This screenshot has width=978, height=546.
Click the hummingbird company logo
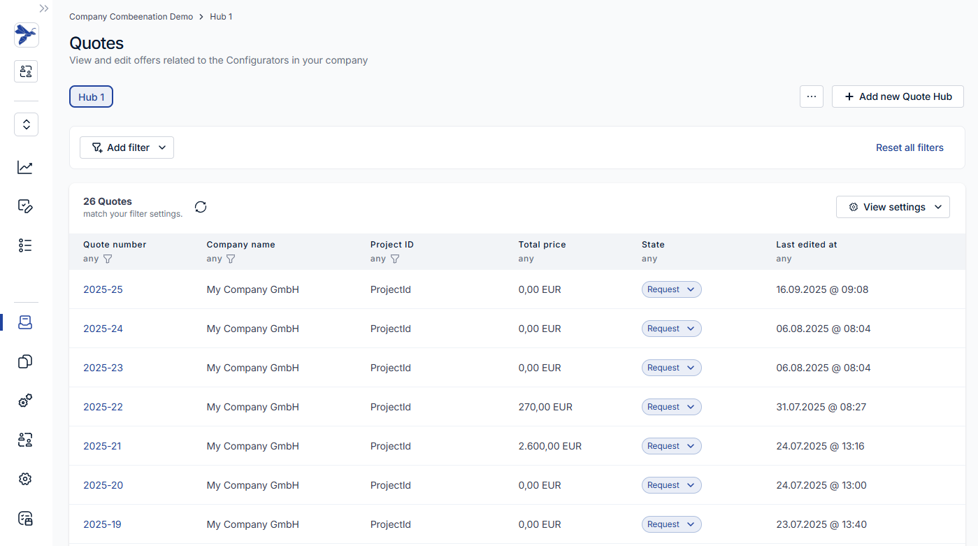(x=26, y=35)
